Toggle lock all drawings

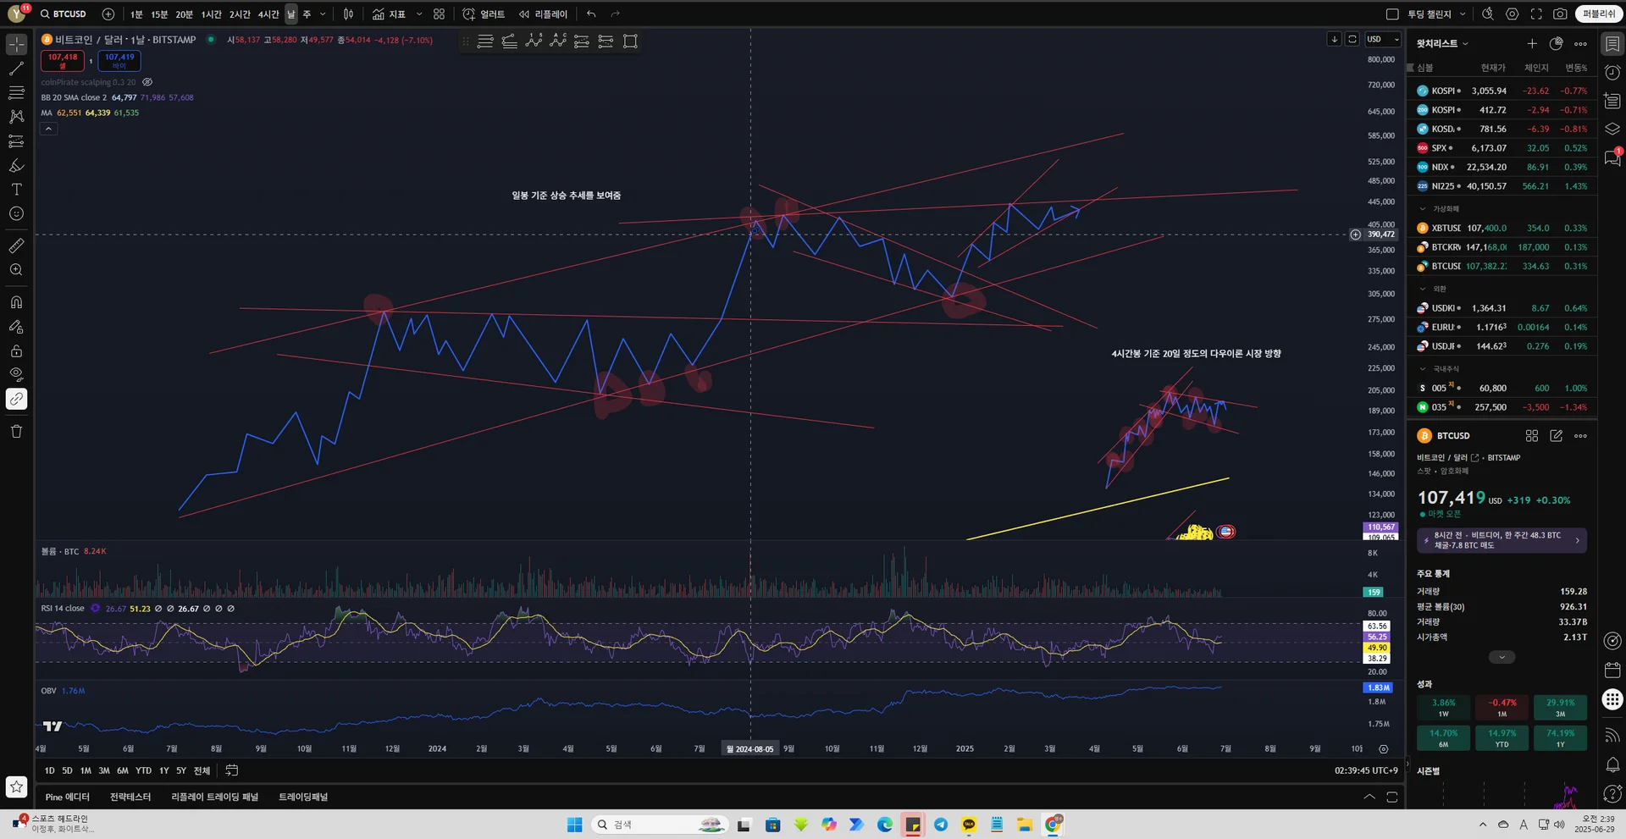click(x=16, y=351)
